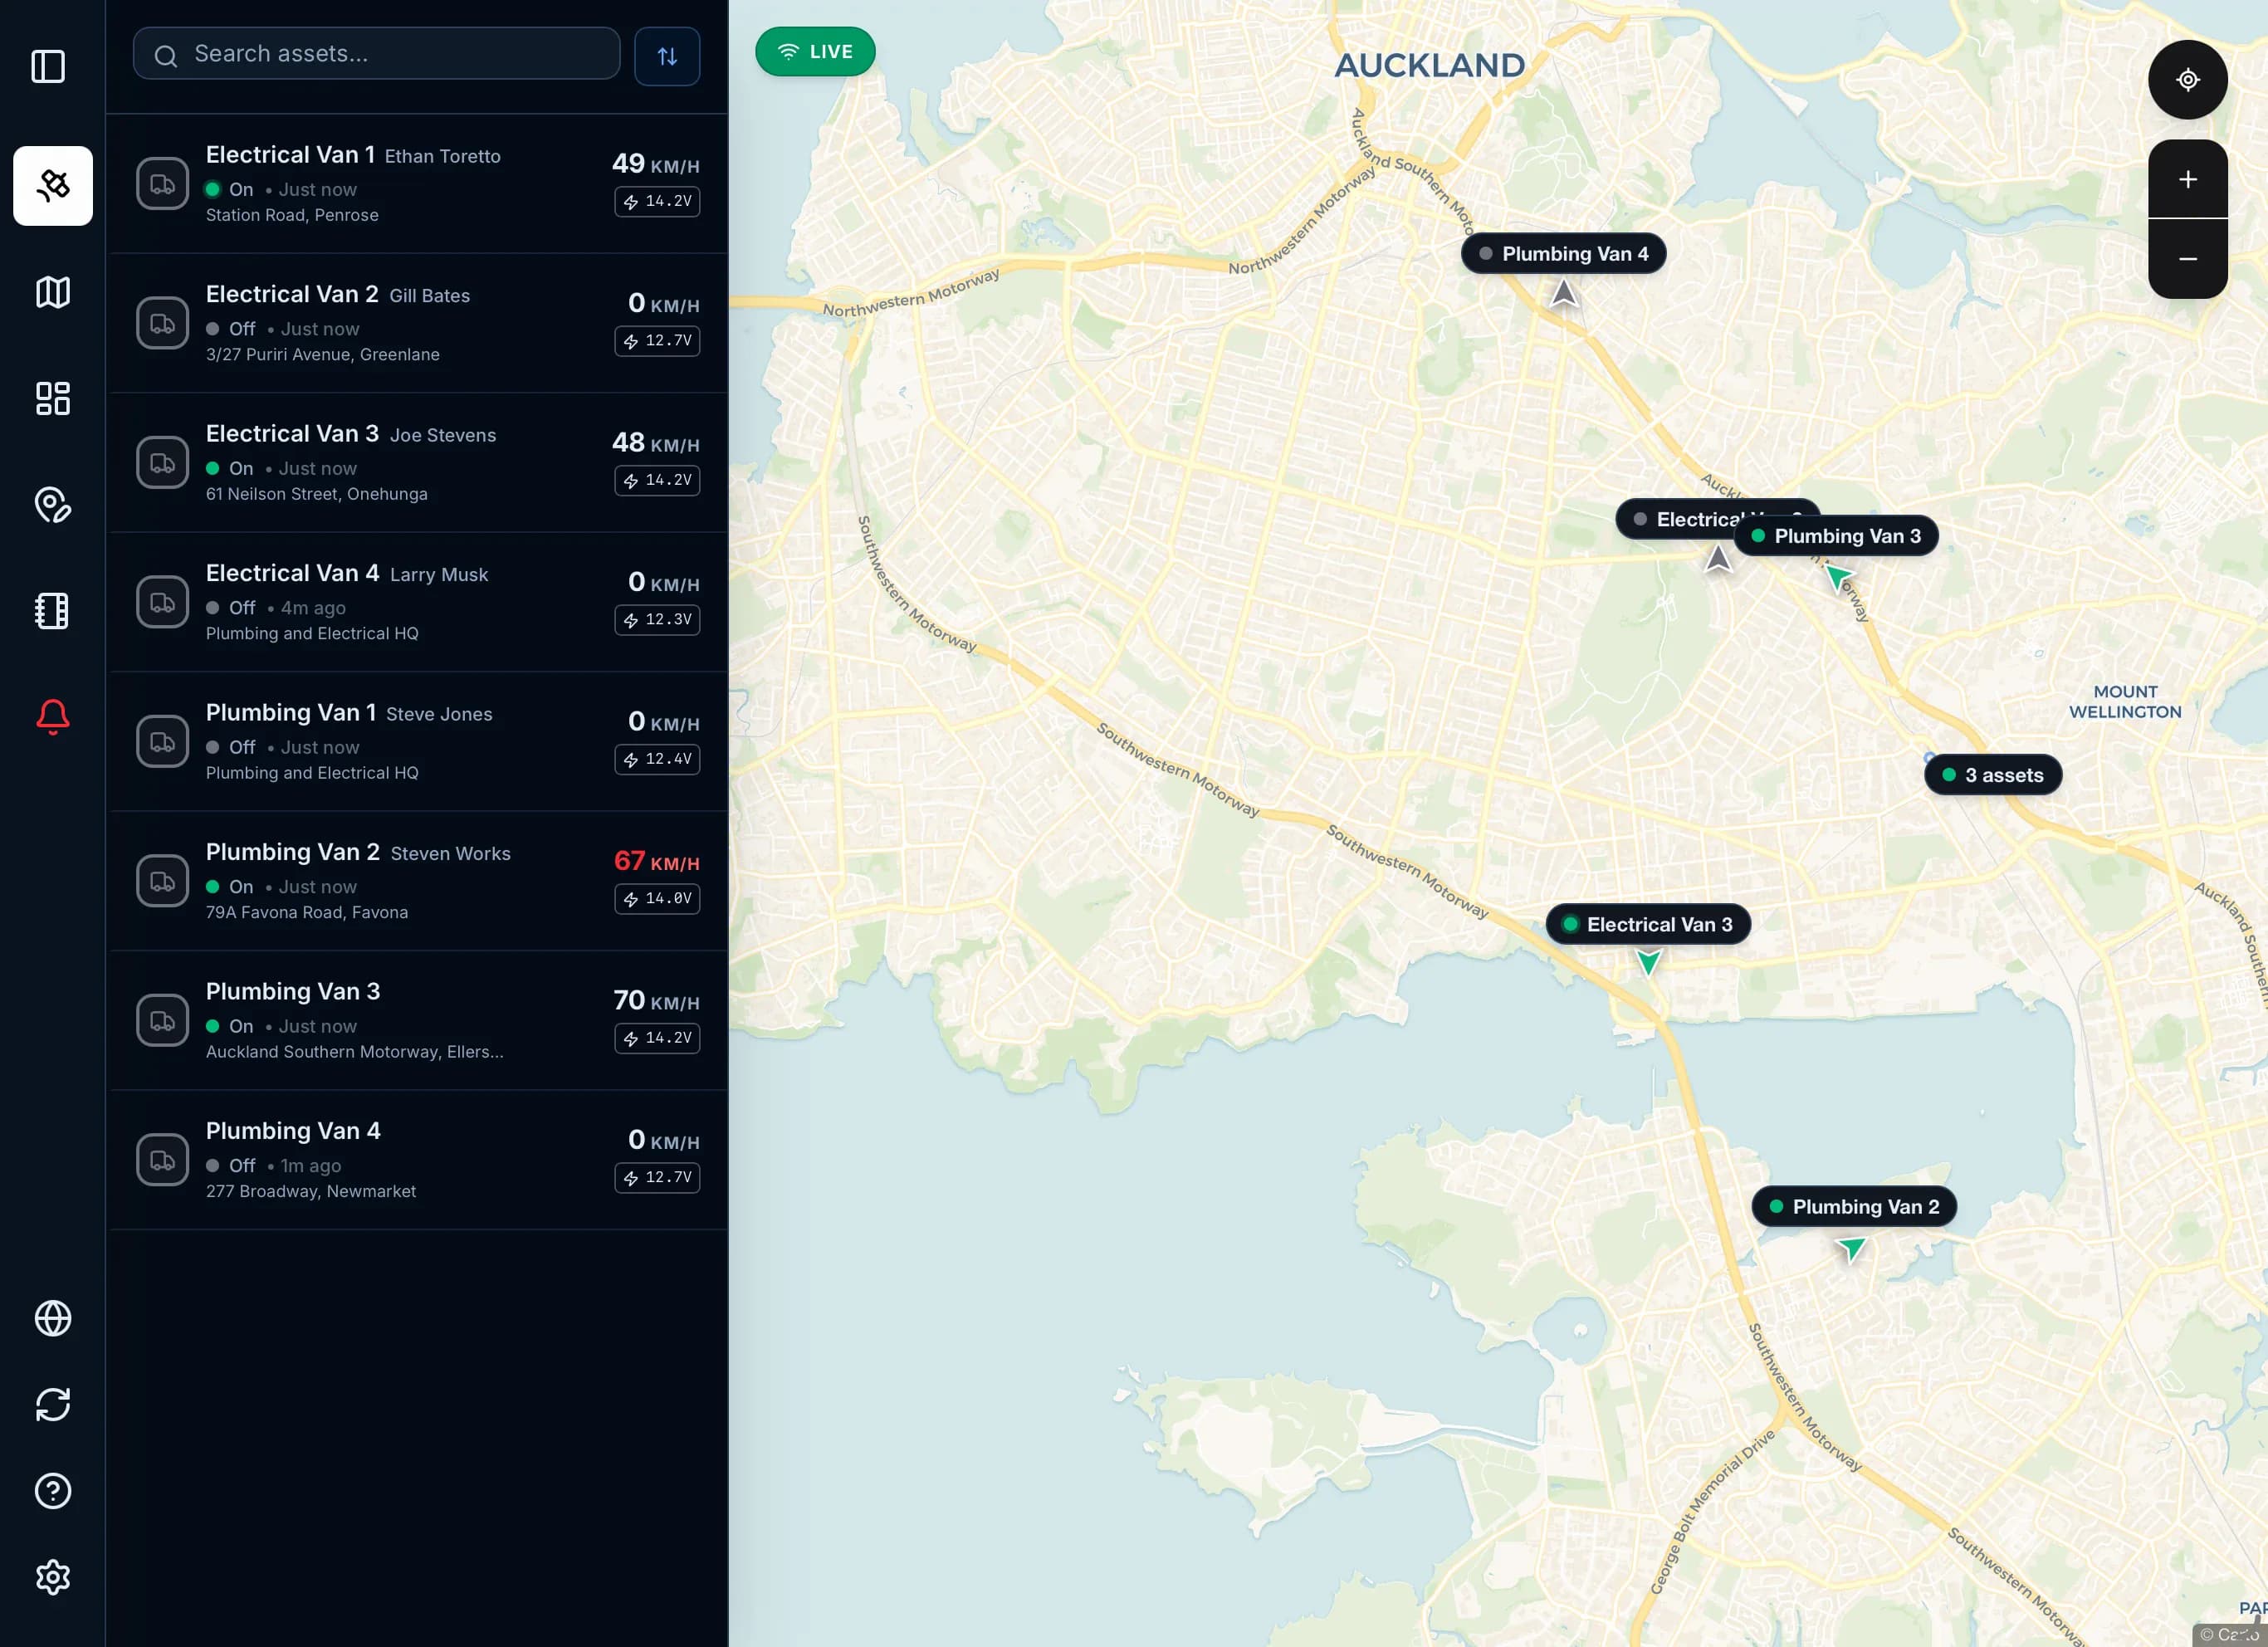Click the 14.2V battery badge of Electrical Van 1

tap(657, 201)
